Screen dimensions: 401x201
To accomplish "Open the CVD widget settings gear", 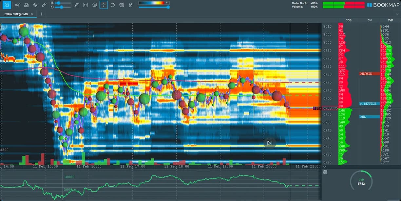I will [325, 172].
